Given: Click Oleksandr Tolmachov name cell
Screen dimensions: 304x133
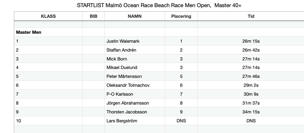Looking at the screenshot, I should (135, 85).
